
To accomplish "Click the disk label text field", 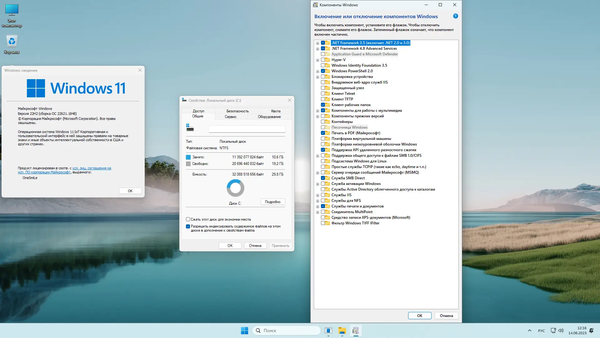I will (247, 129).
